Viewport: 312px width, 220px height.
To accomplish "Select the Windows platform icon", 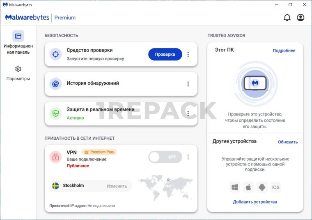I will click(x=235, y=187).
